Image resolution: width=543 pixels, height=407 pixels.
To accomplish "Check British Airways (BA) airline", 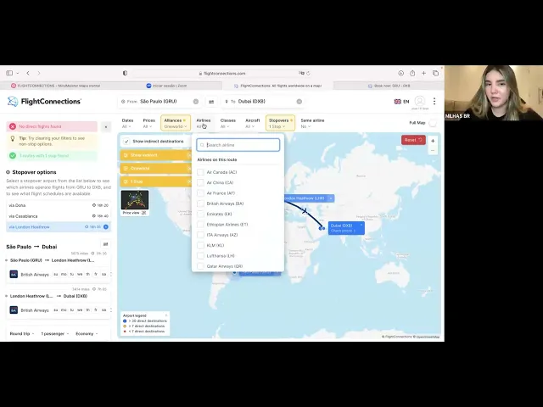I will [x=200, y=203].
